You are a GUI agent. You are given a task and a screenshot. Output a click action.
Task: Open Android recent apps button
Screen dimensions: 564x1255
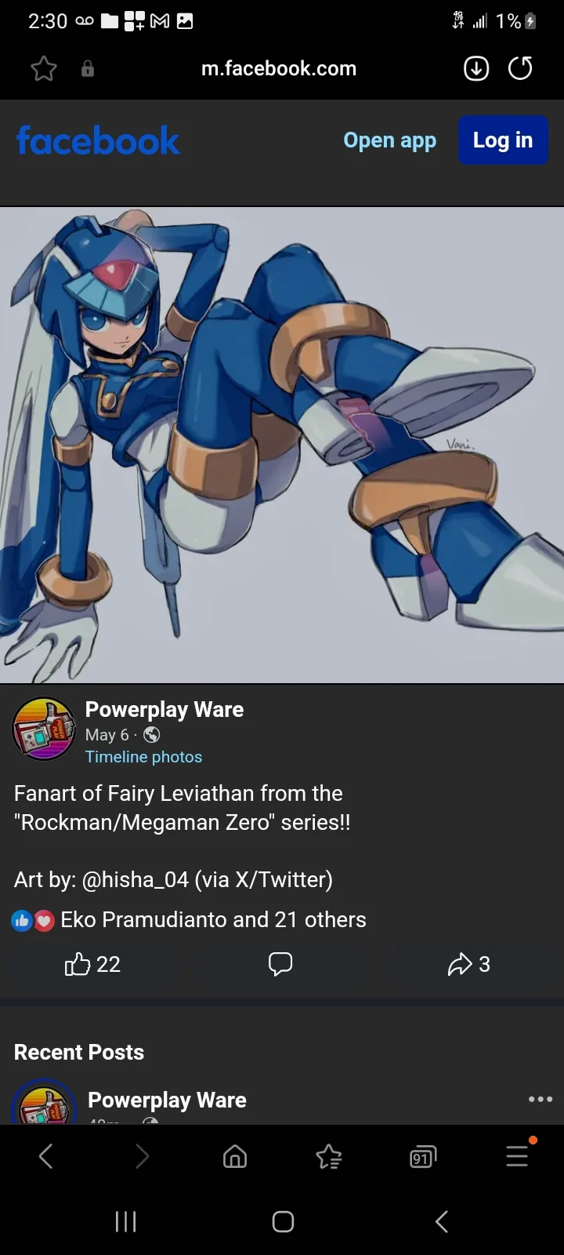point(125,1221)
